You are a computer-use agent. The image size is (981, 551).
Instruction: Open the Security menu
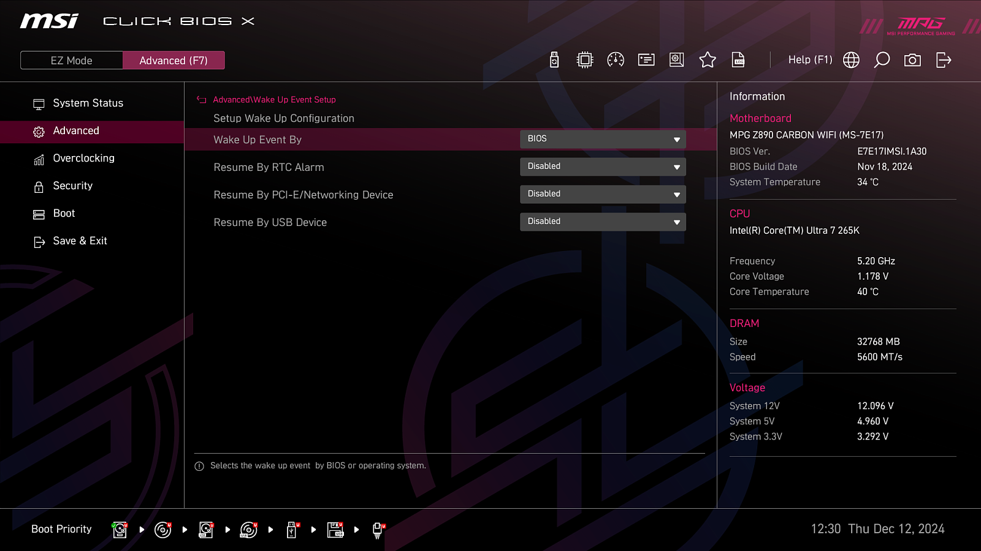click(x=92, y=186)
